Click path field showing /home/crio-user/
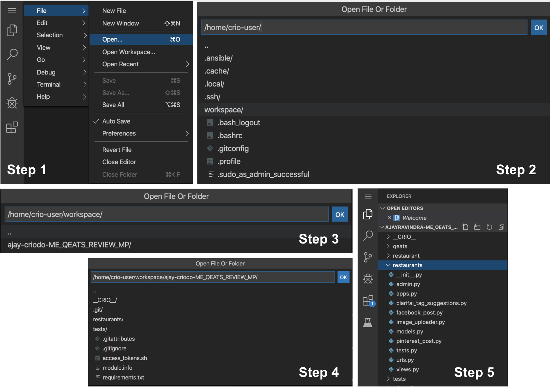550x387 pixels. pos(364,27)
